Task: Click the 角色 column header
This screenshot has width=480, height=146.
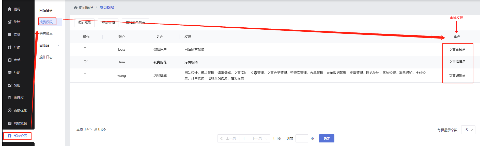Action: [x=457, y=37]
